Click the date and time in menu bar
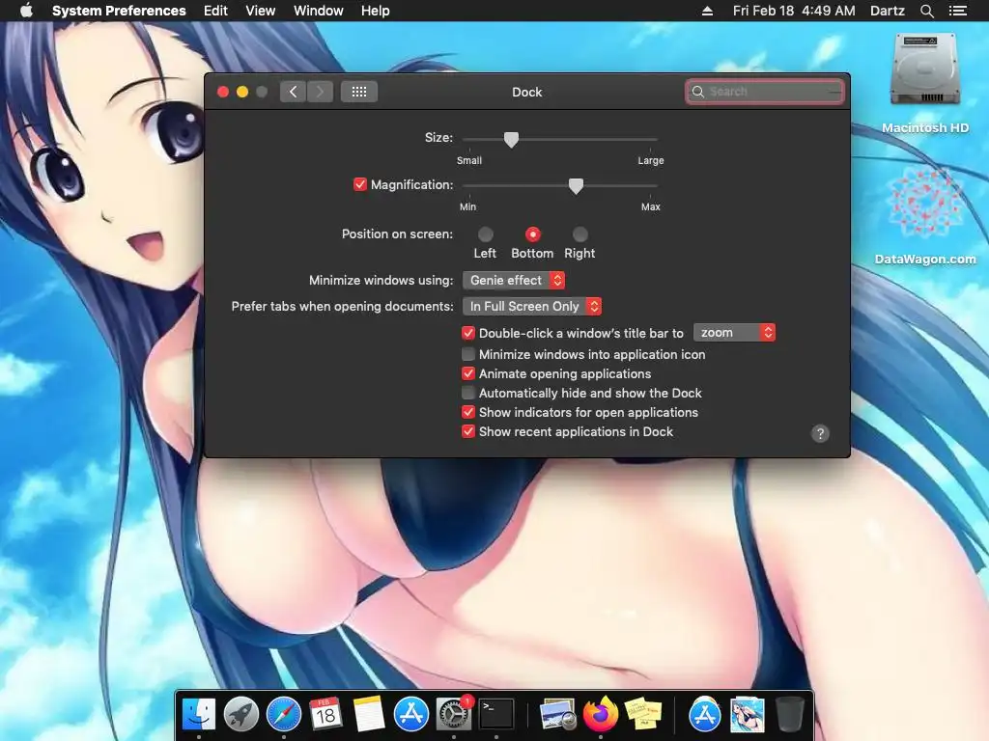 coord(794,11)
